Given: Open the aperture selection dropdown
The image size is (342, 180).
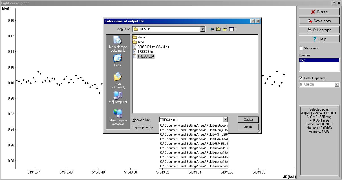Looking at the screenshot, I should tap(337, 85).
